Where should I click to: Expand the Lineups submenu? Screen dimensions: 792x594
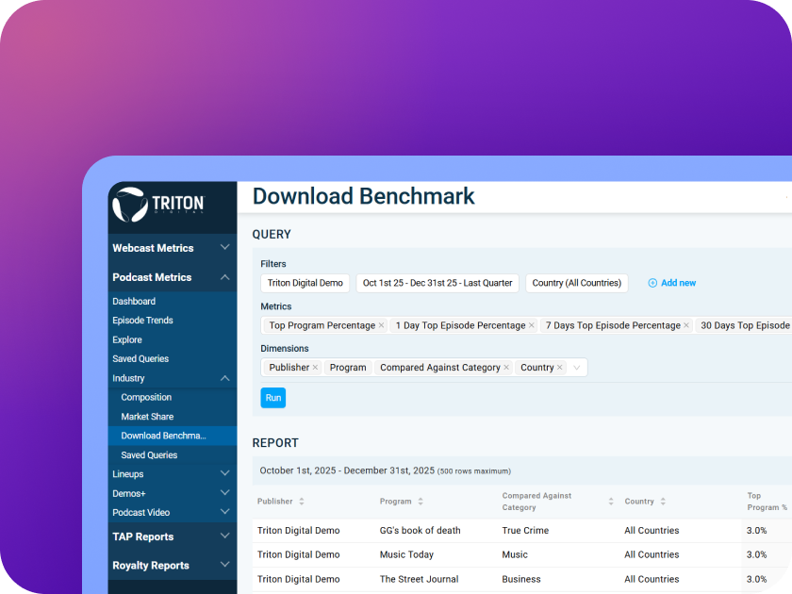[x=225, y=473]
